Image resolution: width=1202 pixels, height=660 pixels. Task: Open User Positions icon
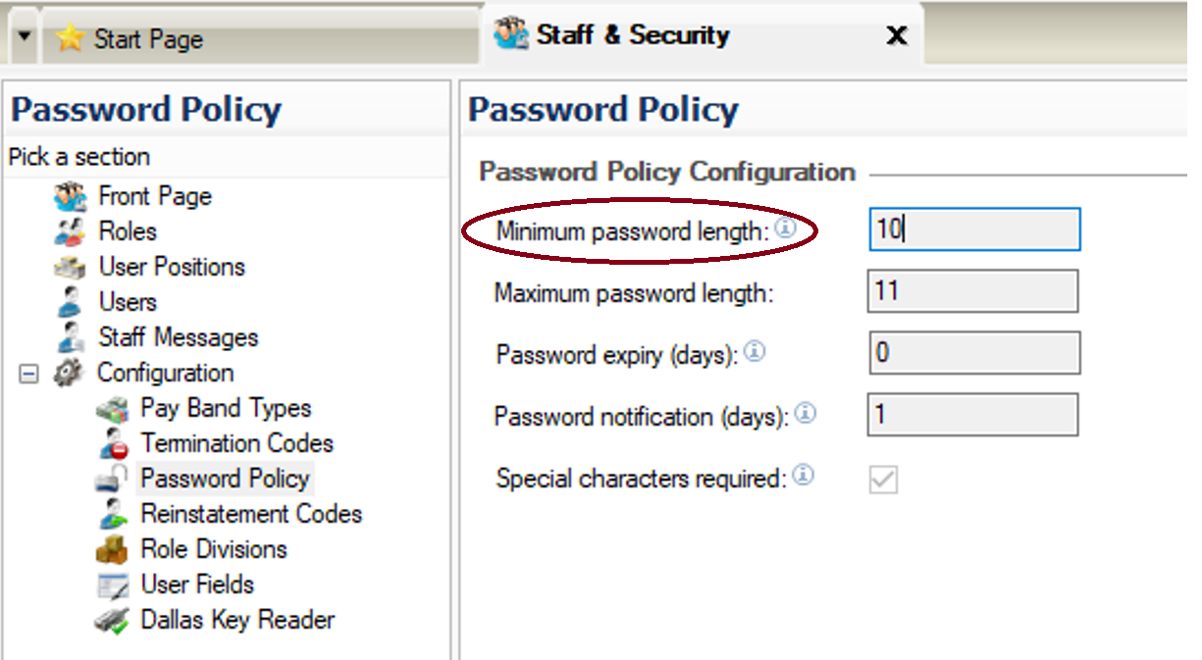[x=70, y=268]
